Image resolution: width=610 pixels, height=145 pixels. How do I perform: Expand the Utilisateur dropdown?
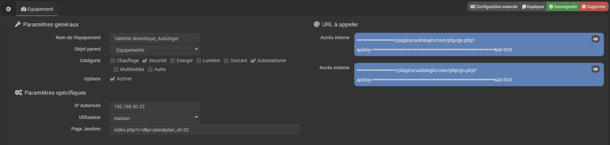coord(155,118)
